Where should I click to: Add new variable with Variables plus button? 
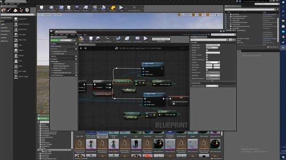tap(76, 59)
